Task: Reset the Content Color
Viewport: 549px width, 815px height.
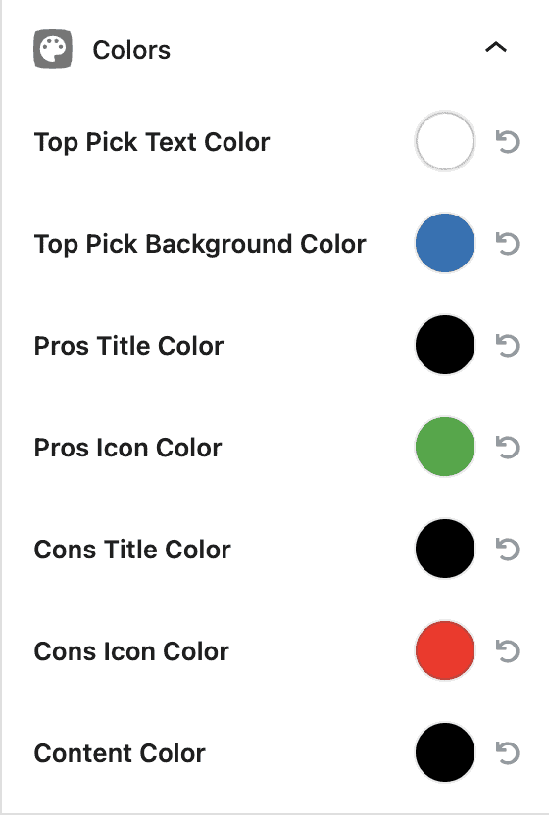Action: point(508,753)
